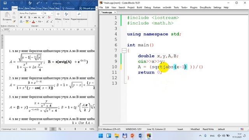Click the 100% zoom level in Word
The width and height of the screenshot is (249, 140).
(92, 129)
